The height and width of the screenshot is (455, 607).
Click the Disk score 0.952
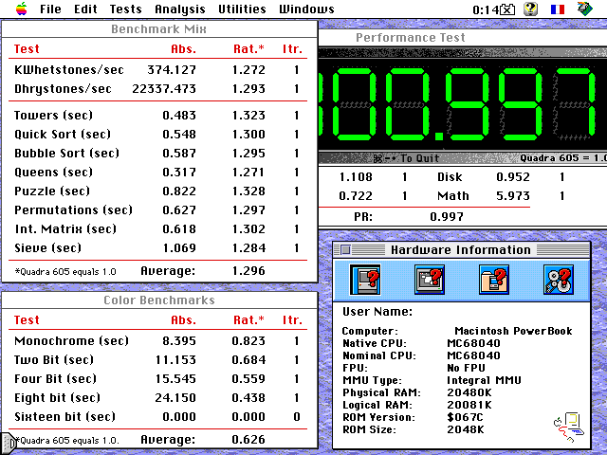[x=513, y=177]
